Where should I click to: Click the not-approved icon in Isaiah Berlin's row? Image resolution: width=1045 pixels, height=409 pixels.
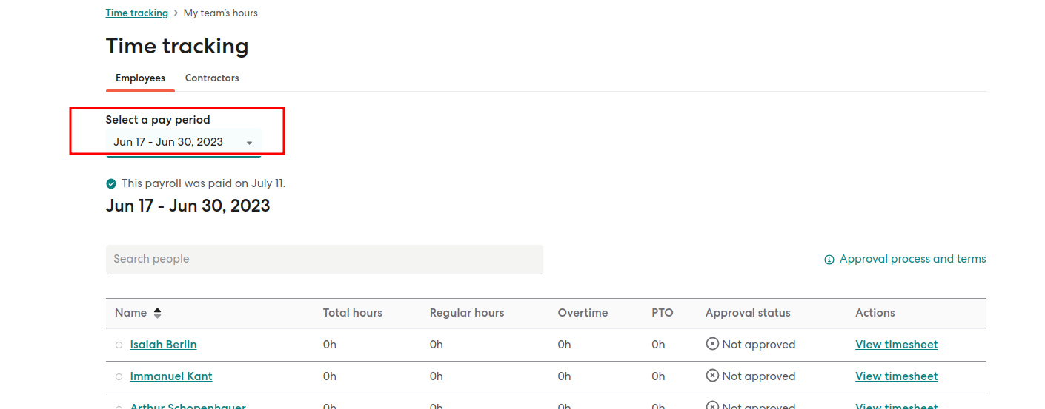point(712,344)
